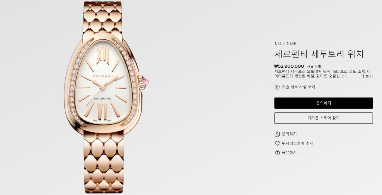Click the AUTOMATIC text on the watch dial
Viewport: 382px width, 195px height.
point(103,99)
